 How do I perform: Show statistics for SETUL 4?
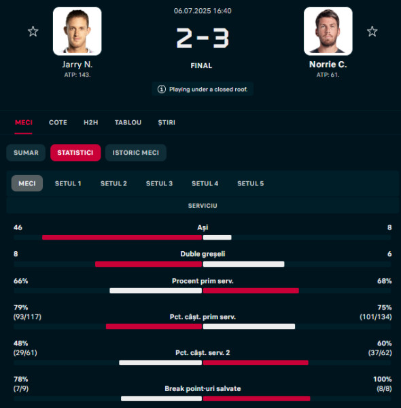click(205, 183)
